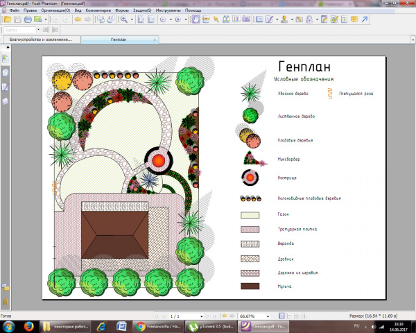Open the Layers panel in the sidebar

[6, 101]
